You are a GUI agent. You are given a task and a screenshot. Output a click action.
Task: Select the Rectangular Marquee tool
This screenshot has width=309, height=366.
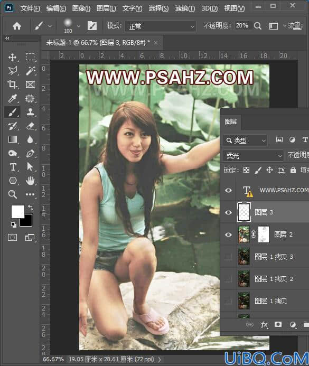[x=30, y=57]
